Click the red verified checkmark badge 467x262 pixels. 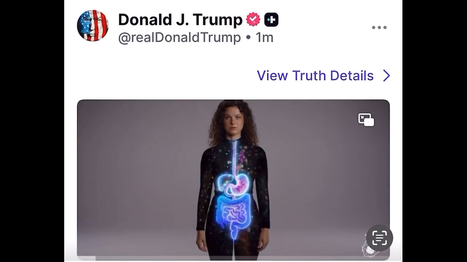pos(253,20)
